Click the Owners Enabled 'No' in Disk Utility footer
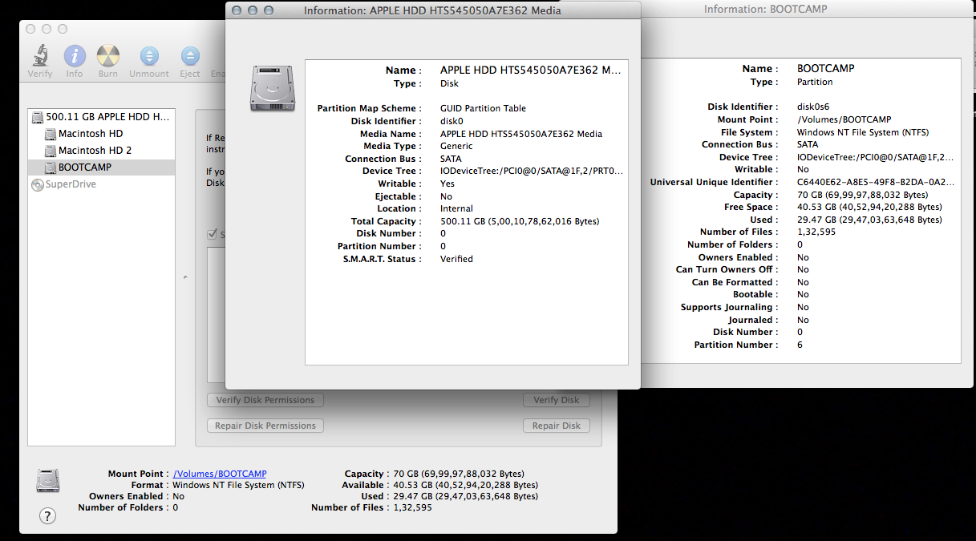976x541 pixels. [178, 496]
